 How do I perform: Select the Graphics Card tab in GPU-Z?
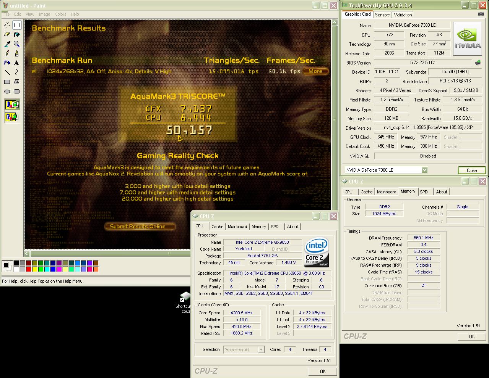click(x=358, y=14)
